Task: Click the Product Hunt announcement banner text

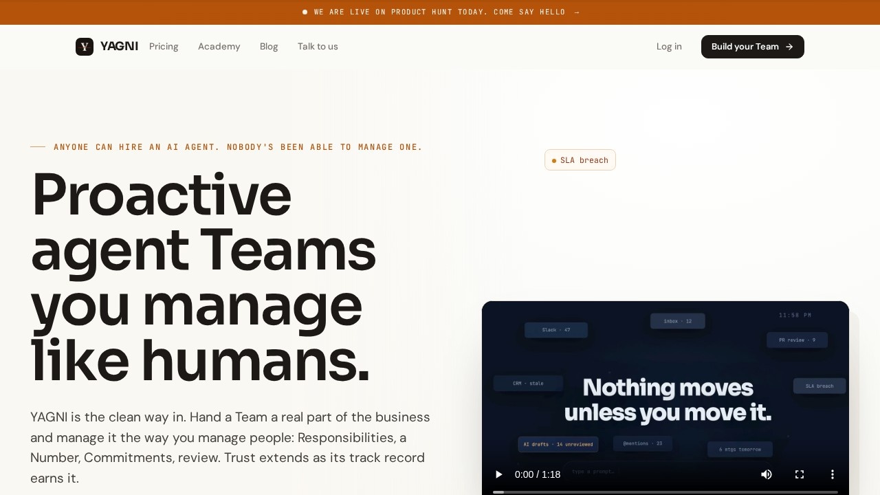Action: point(440,12)
